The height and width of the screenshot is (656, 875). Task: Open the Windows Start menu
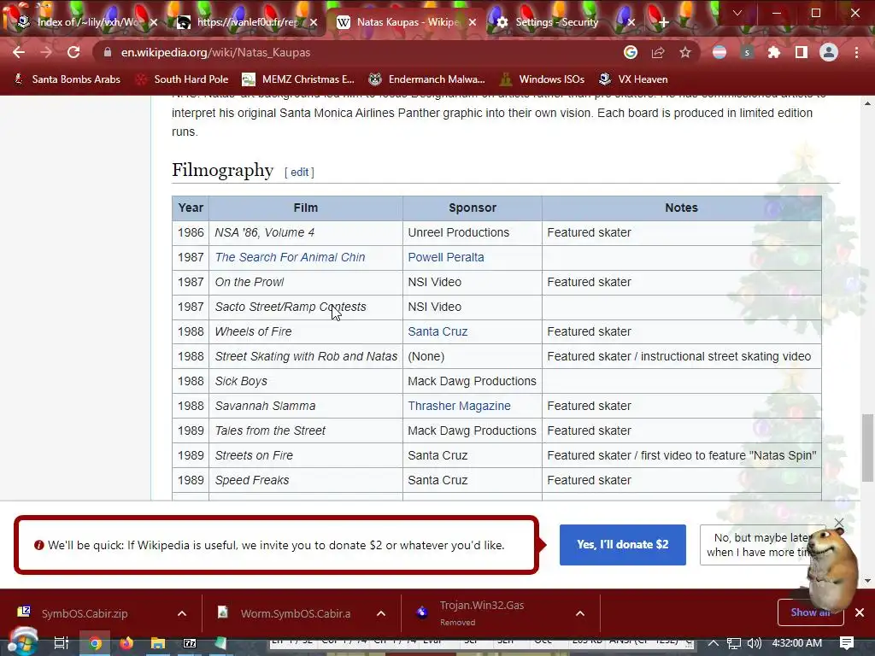(x=22, y=643)
